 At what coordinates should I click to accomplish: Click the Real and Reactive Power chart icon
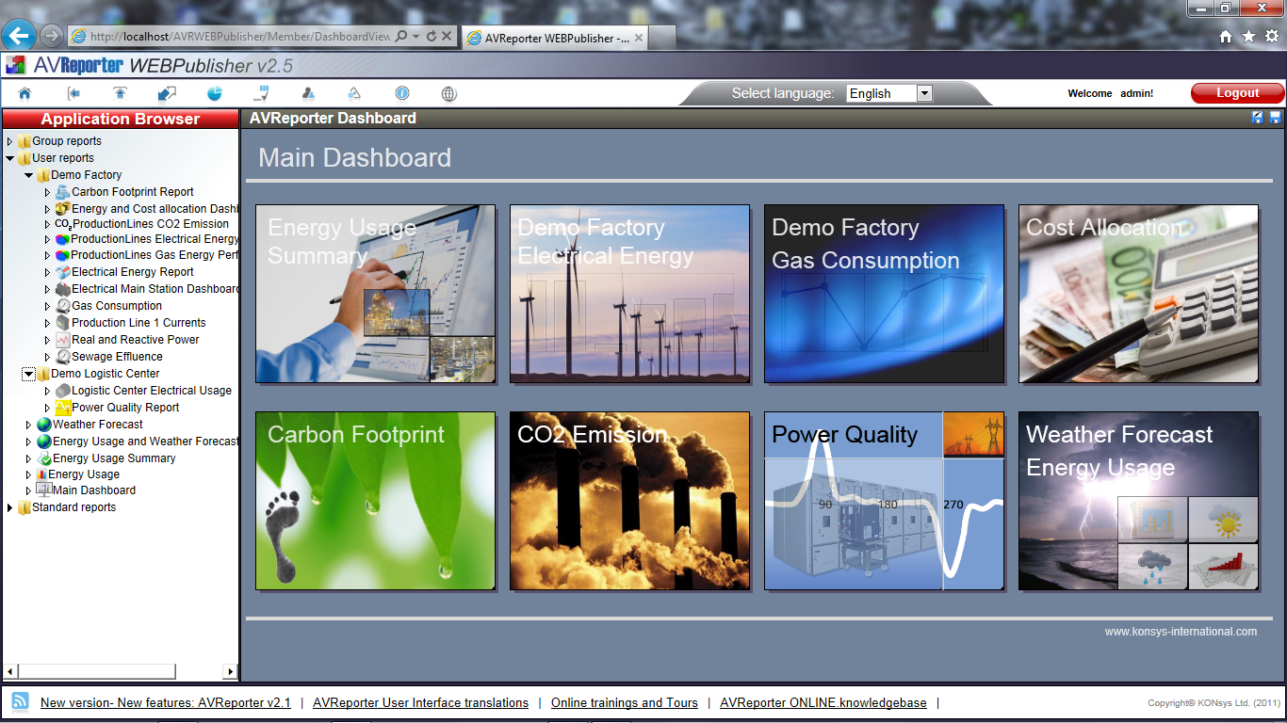[x=62, y=340]
